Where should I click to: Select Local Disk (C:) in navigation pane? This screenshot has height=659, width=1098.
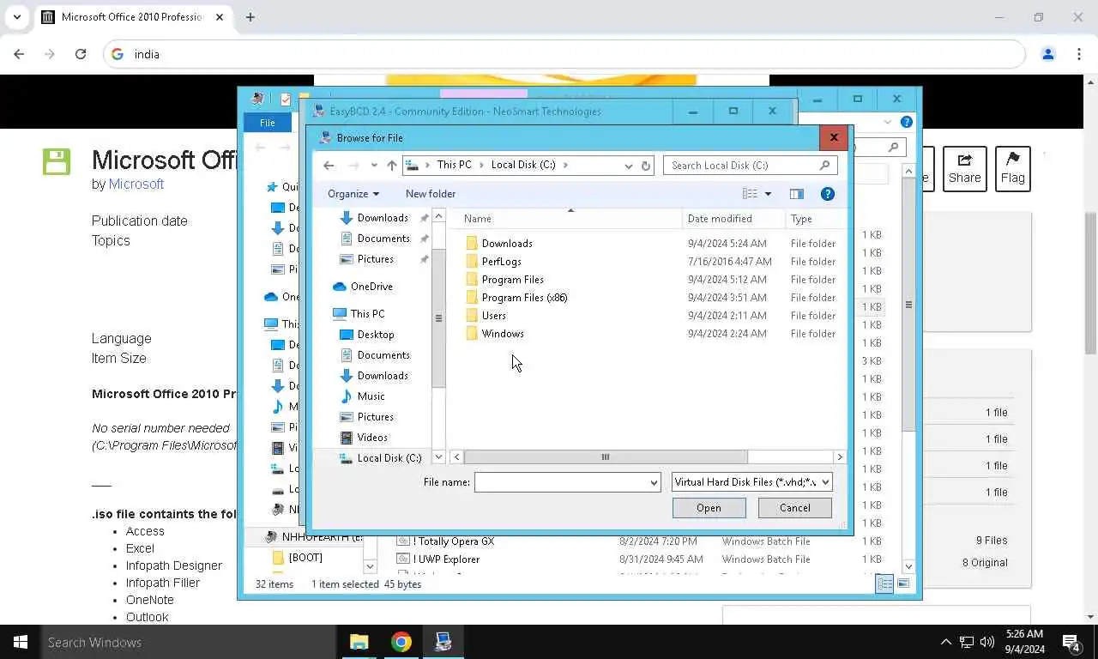point(389,458)
